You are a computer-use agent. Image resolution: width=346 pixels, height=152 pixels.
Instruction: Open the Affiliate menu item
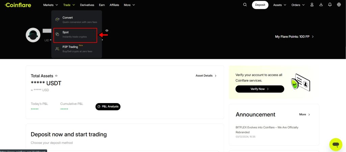114,5
